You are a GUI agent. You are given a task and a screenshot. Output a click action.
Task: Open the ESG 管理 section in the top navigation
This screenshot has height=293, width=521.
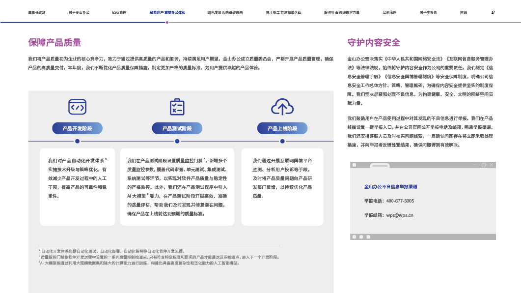[x=119, y=12]
